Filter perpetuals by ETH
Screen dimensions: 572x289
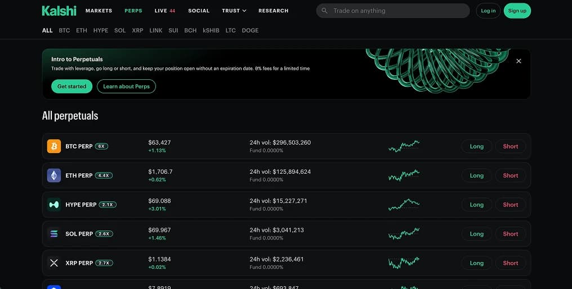[81, 30]
